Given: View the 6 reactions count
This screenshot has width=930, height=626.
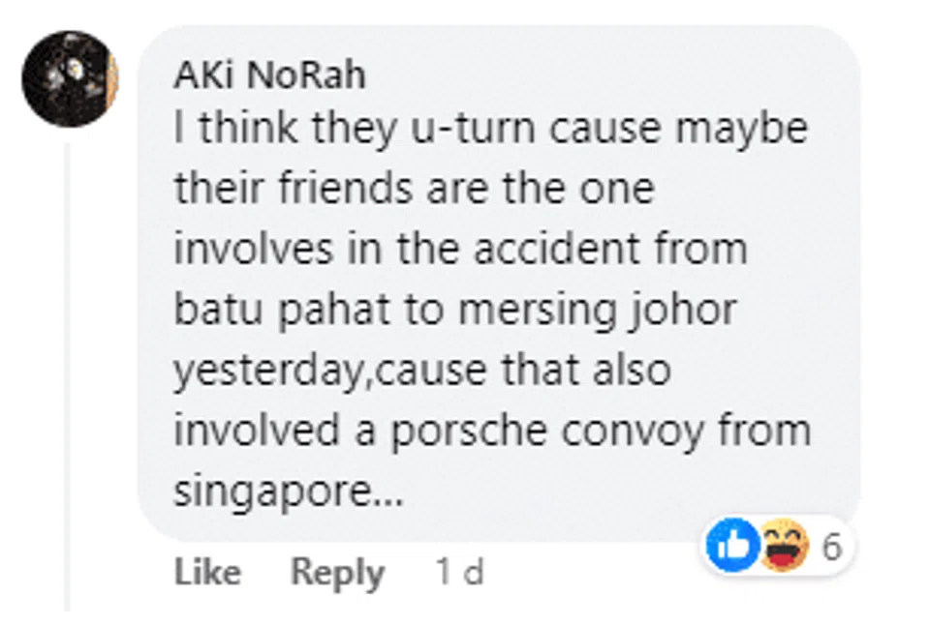Looking at the screenshot, I should click(x=831, y=547).
